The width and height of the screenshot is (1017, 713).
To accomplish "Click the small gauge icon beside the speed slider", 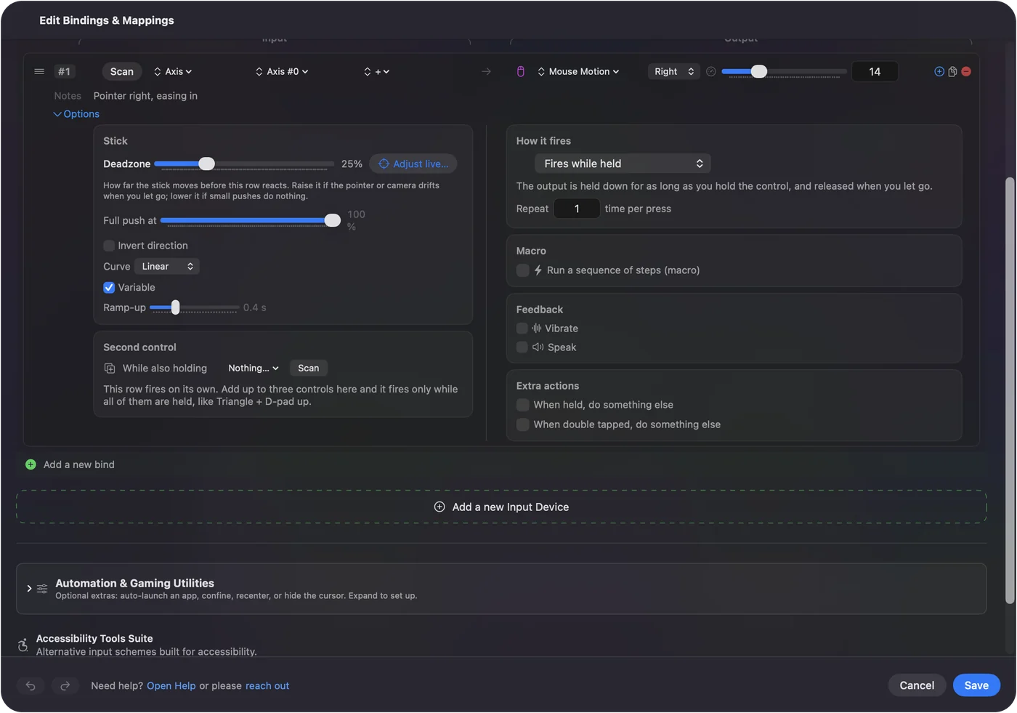I will [x=711, y=71].
